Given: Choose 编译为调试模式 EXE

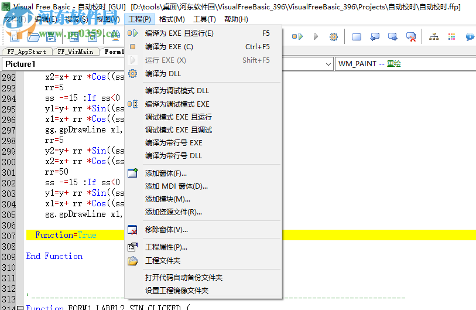Looking at the screenshot, I should click(203, 104).
